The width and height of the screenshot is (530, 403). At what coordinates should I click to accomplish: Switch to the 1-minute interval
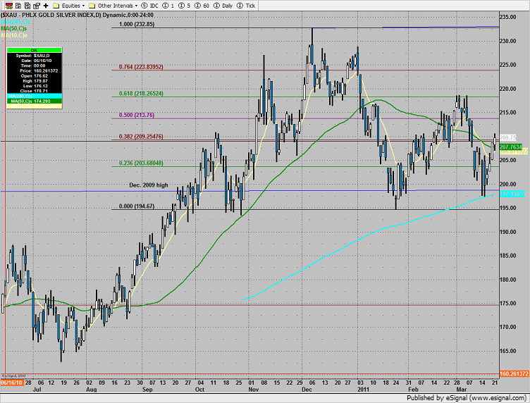(168, 6)
